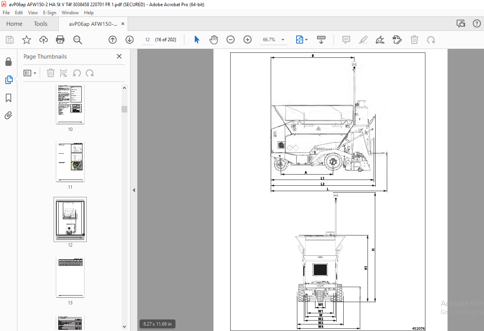Image resolution: width=484 pixels, height=331 pixels.
Task: Open help with the question mark icon
Action: pyautogui.click(x=476, y=24)
